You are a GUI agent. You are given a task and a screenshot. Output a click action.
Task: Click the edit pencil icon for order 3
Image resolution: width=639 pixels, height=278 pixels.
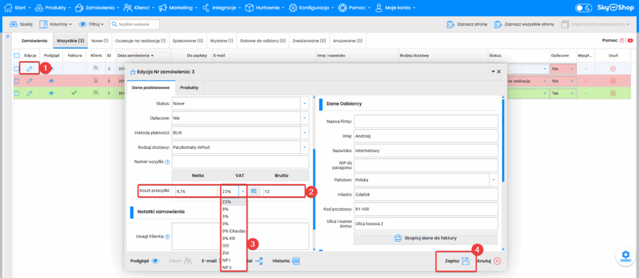pos(29,69)
